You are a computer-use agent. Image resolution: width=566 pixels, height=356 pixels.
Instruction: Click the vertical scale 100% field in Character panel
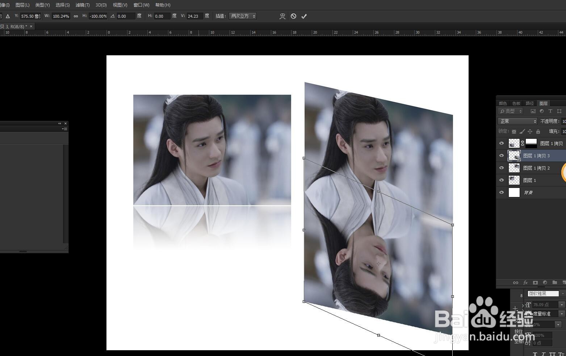click(542, 336)
